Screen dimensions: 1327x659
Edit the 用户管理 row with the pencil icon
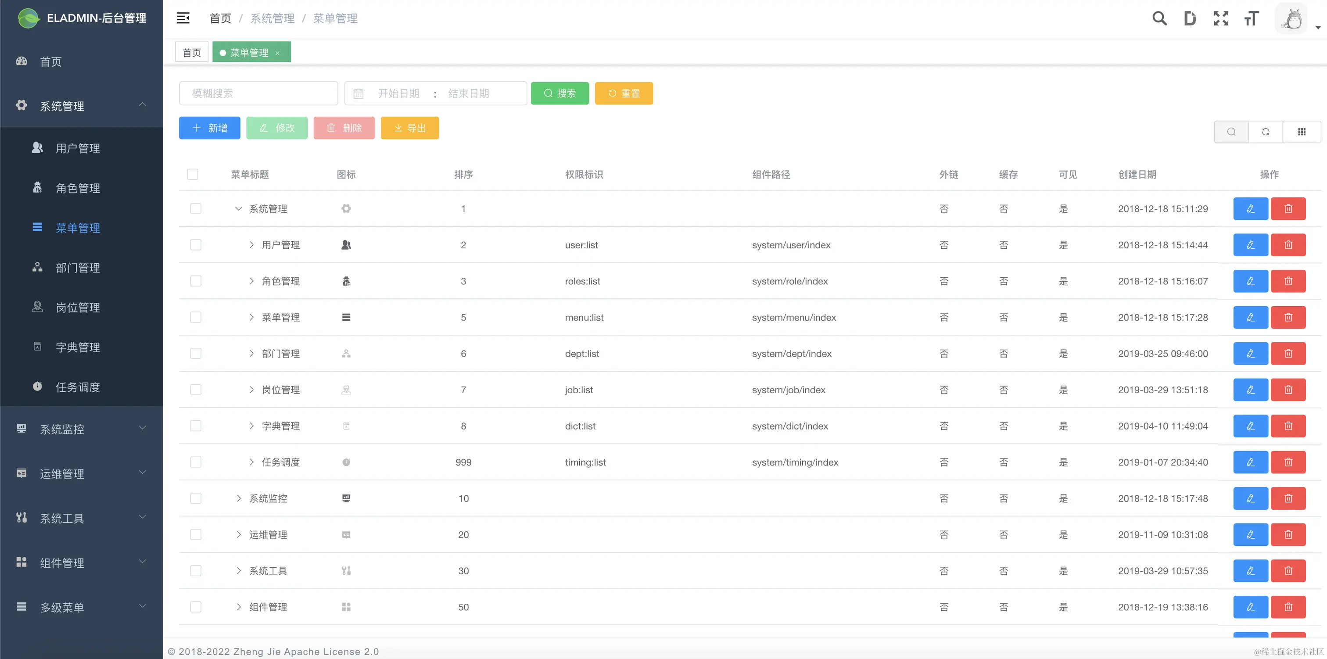pyautogui.click(x=1250, y=245)
